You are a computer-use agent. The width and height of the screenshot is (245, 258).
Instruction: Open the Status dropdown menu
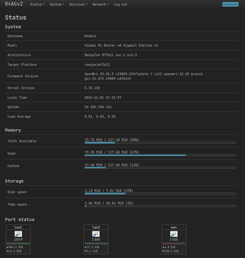[37, 4]
